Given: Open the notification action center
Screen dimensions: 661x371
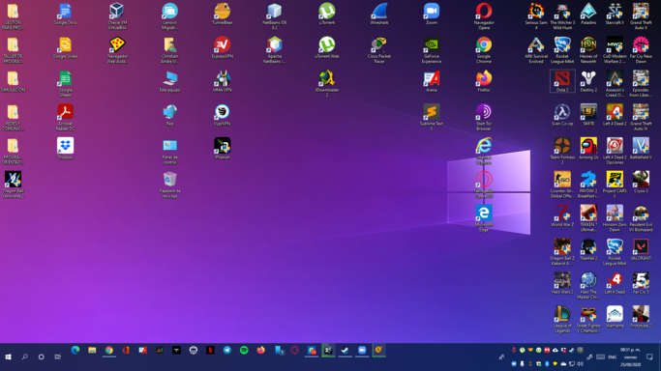Looking at the screenshot, I should pos(649,357).
